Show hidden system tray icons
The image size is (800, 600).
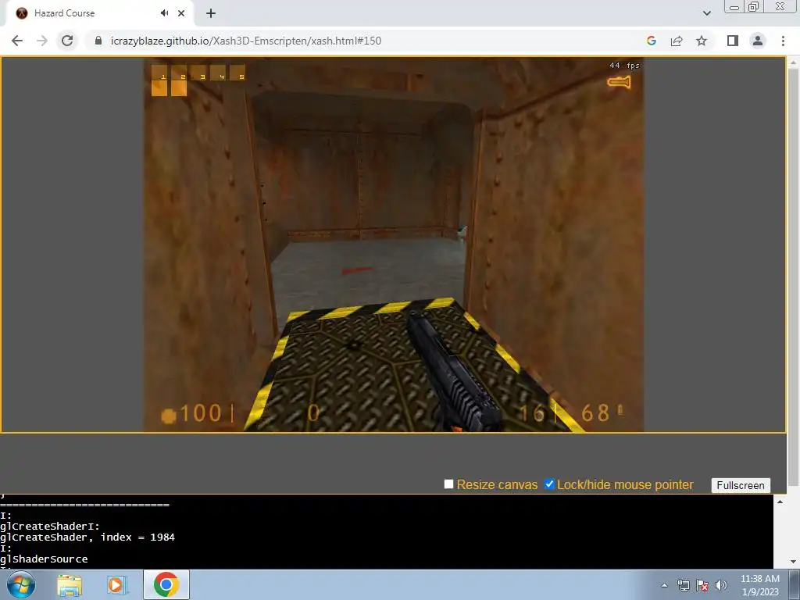pyautogui.click(x=664, y=585)
